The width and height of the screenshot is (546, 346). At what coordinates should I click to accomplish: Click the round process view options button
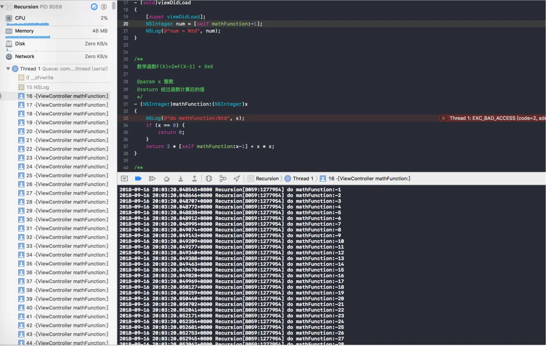coord(104,7)
